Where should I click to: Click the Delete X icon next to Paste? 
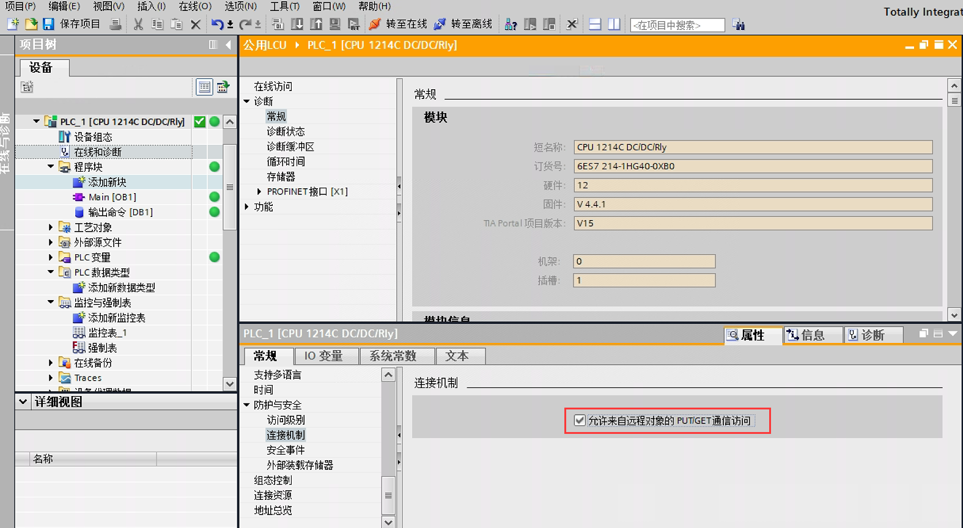(x=196, y=24)
